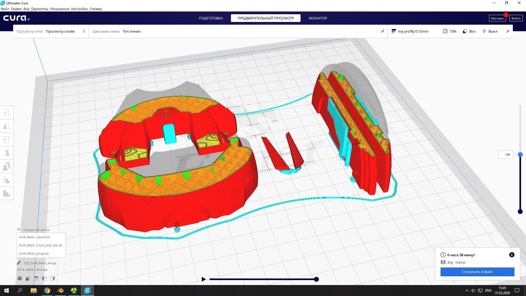Open the Расширения menu
This screenshot has width=526, height=296.
pos(59,9)
